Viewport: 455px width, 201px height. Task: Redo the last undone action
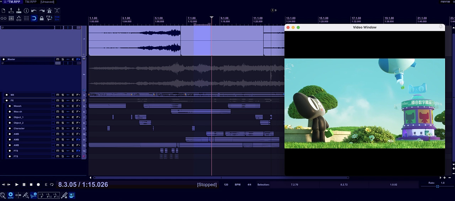point(42,11)
